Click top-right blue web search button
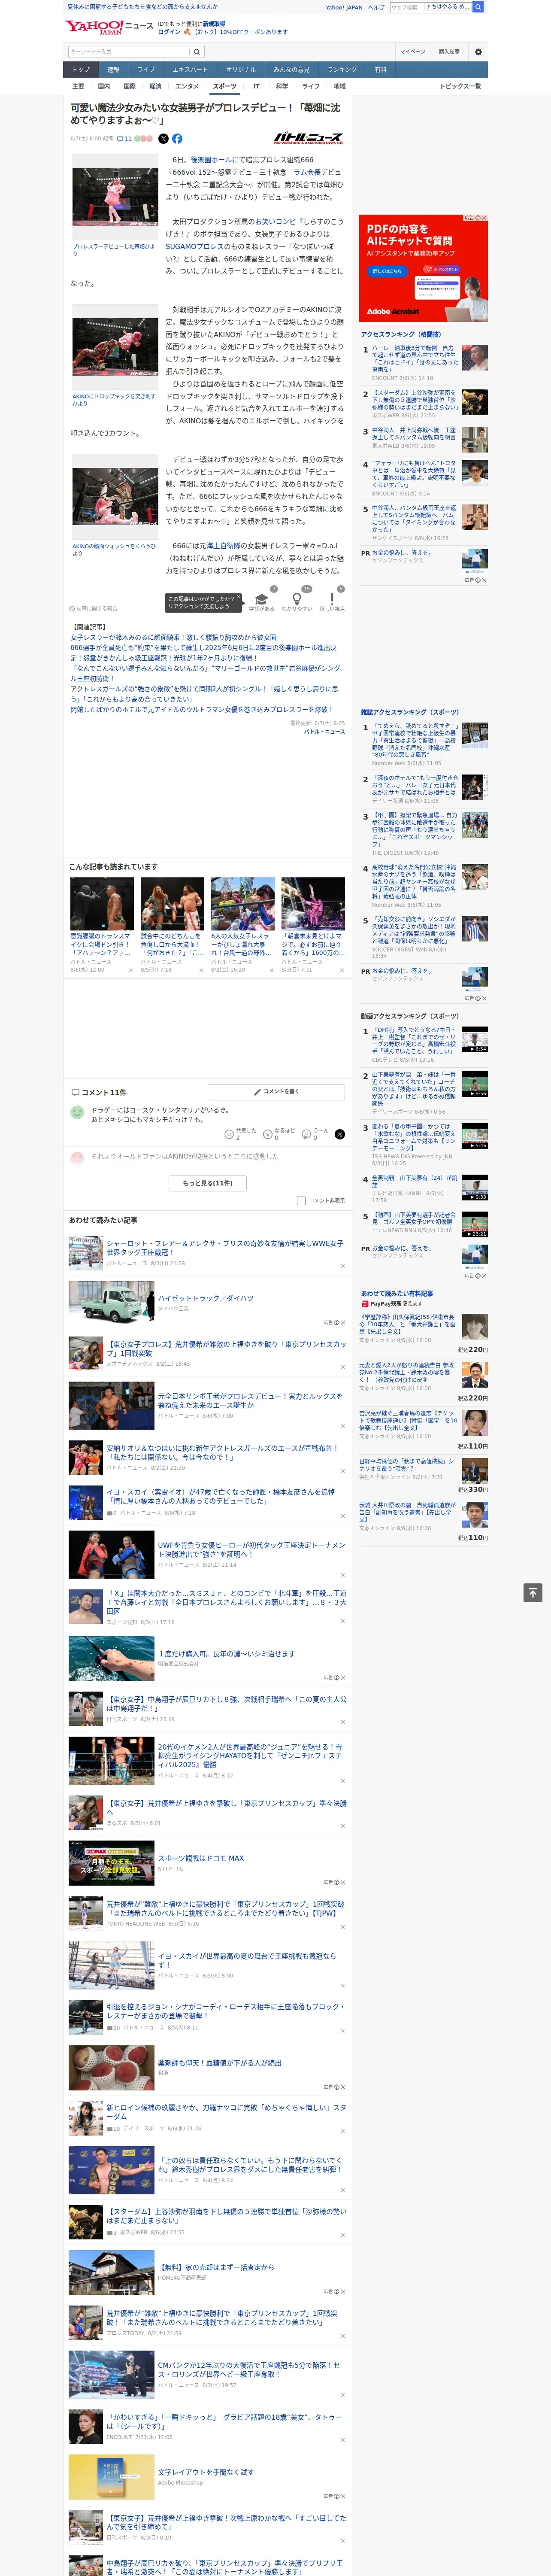Viewport: 551px width, 2576px height. point(478,7)
